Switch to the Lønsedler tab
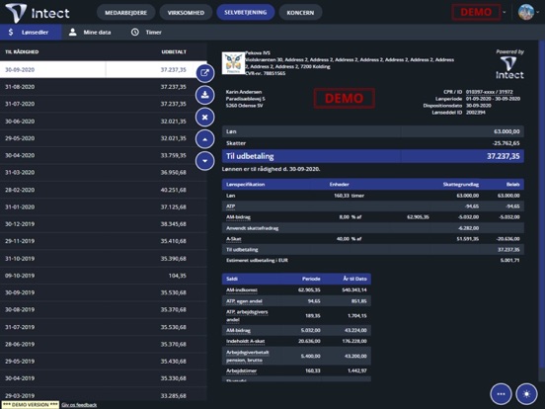 pos(31,32)
